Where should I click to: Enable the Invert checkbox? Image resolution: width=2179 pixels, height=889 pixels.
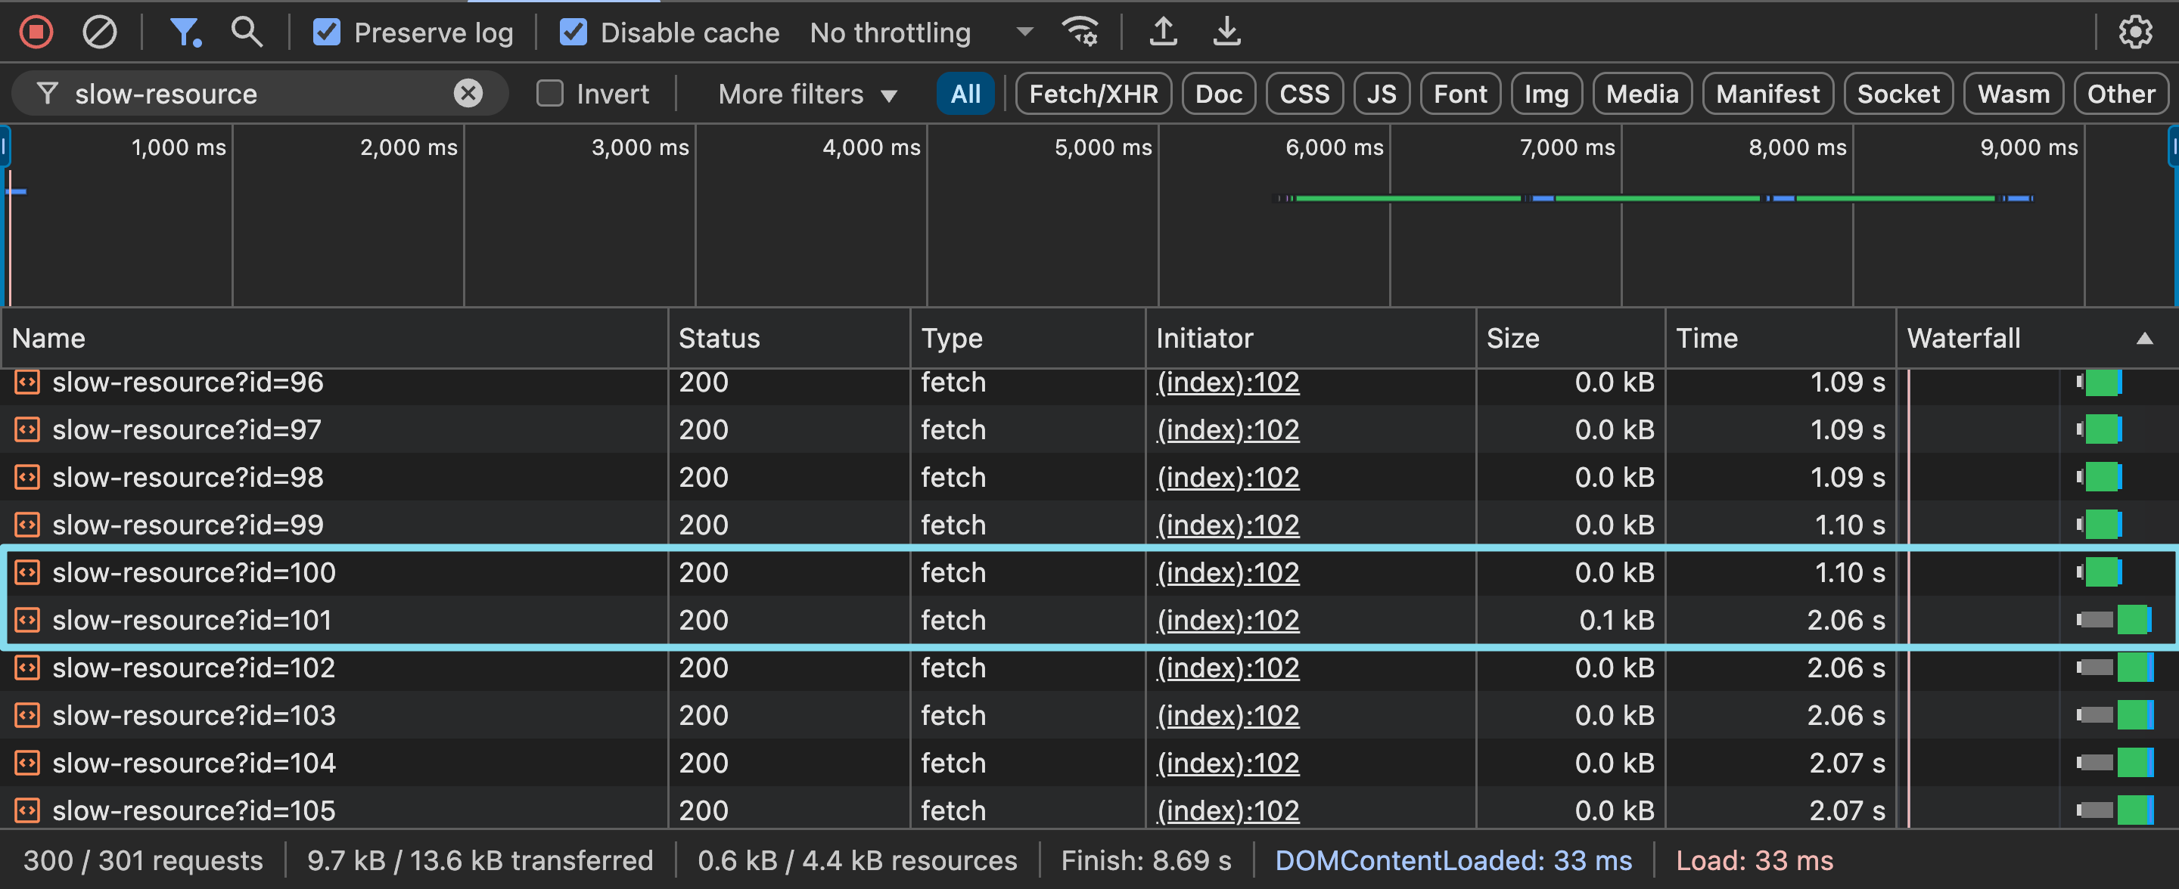550,93
